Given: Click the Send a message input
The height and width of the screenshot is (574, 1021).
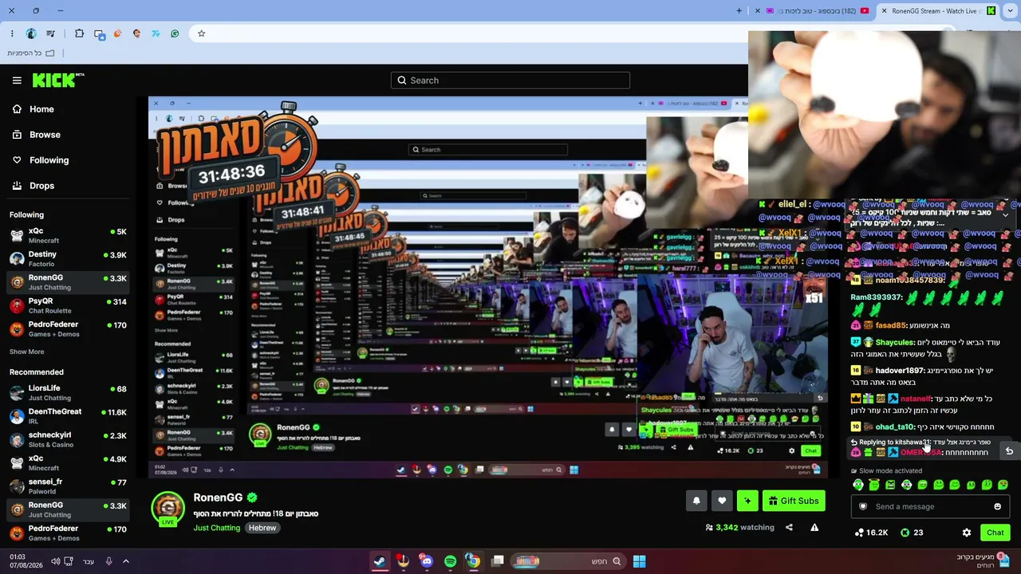Looking at the screenshot, I should click(x=930, y=506).
